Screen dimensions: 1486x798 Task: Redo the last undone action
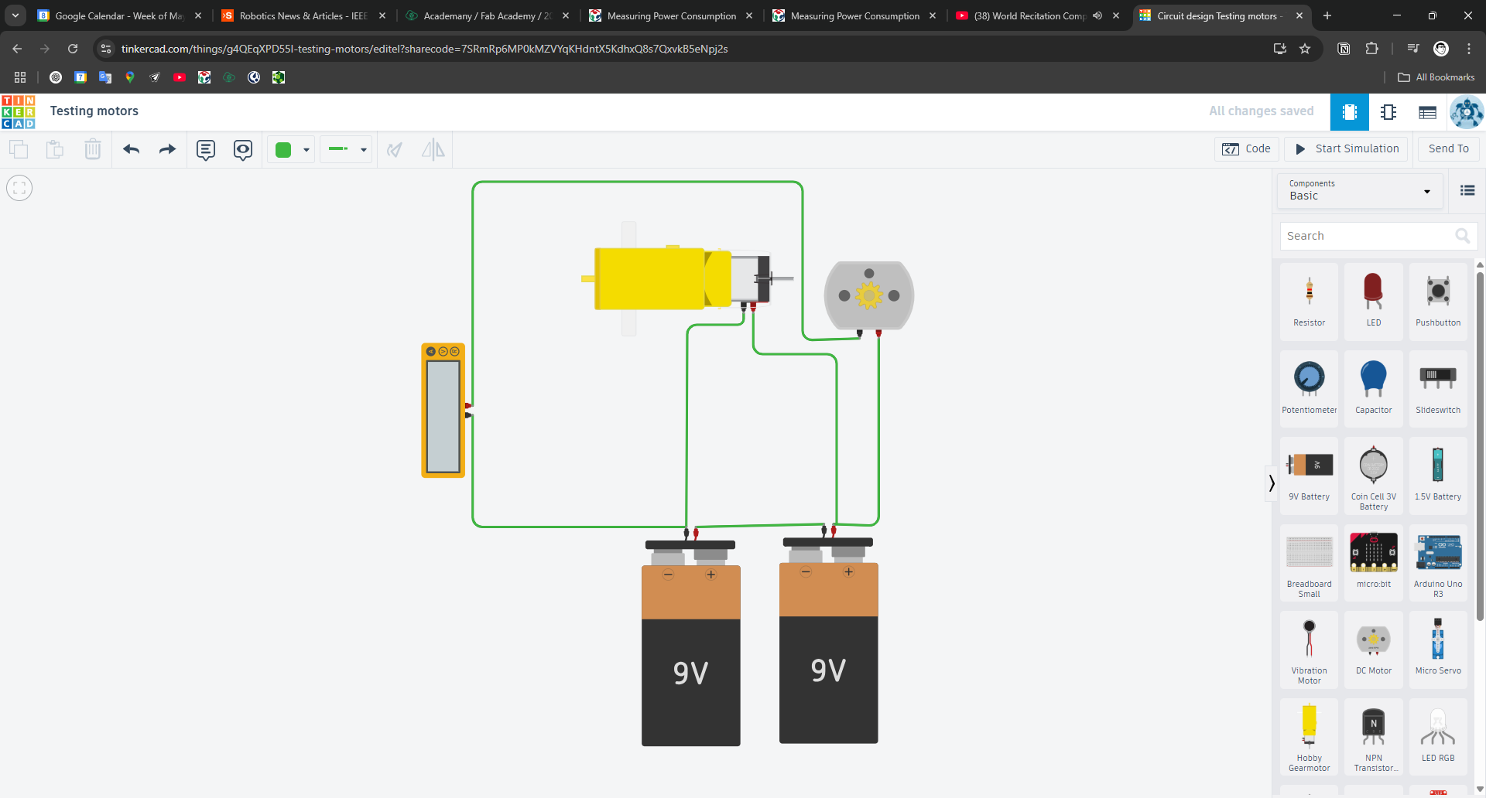click(167, 149)
